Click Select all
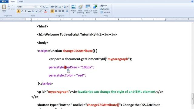Screen dimensions: 194x109 click(105, 12)
